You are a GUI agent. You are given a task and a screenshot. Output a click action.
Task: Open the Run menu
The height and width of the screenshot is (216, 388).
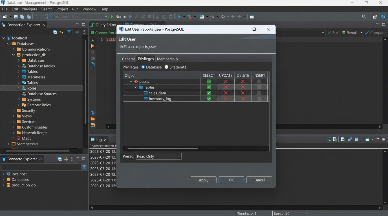coord(75,9)
